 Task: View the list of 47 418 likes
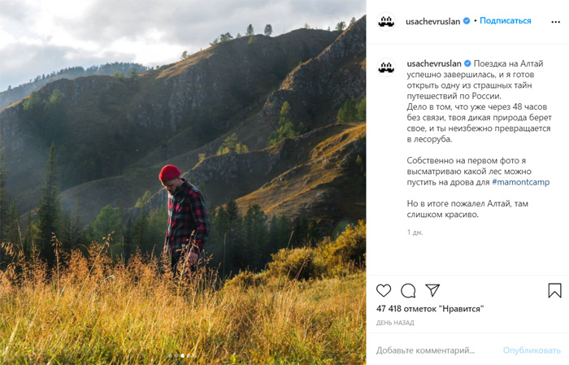[x=430, y=309]
